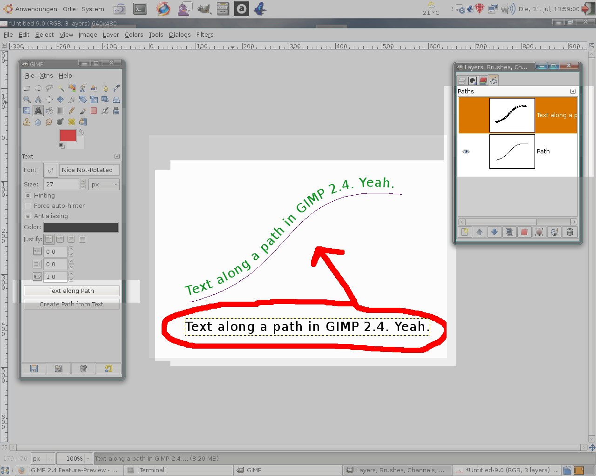Switch to the Layers tab in dock

coord(462,81)
